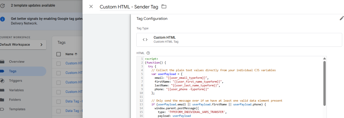Click the folder icon next to tag name
The width and height of the screenshot is (344, 118).
tap(164, 7)
